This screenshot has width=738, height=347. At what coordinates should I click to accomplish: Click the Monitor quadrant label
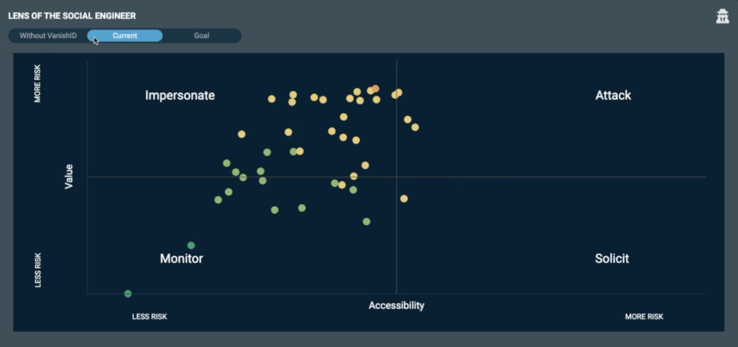[181, 258]
